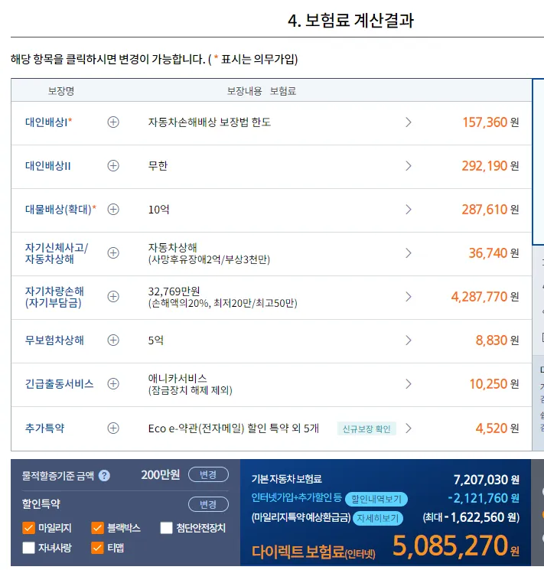
Task: Open the 자동차상해 row chevron arrow
Action: click(409, 253)
